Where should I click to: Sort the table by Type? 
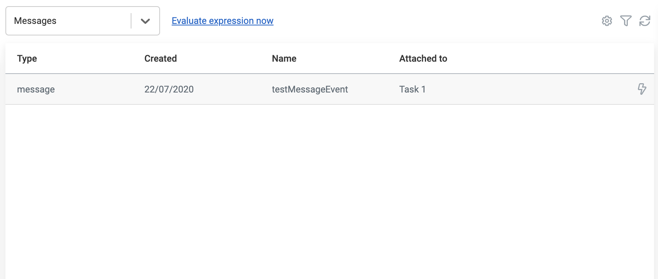(x=27, y=59)
